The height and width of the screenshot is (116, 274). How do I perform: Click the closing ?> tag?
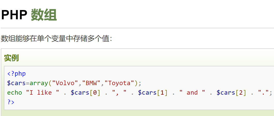pos(11,102)
